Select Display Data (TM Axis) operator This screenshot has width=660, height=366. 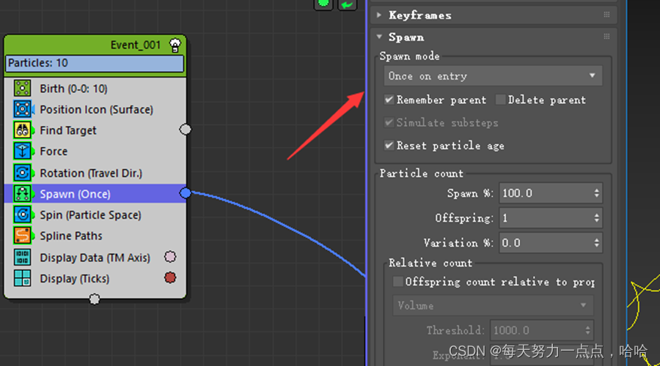pyautogui.click(x=95, y=258)
